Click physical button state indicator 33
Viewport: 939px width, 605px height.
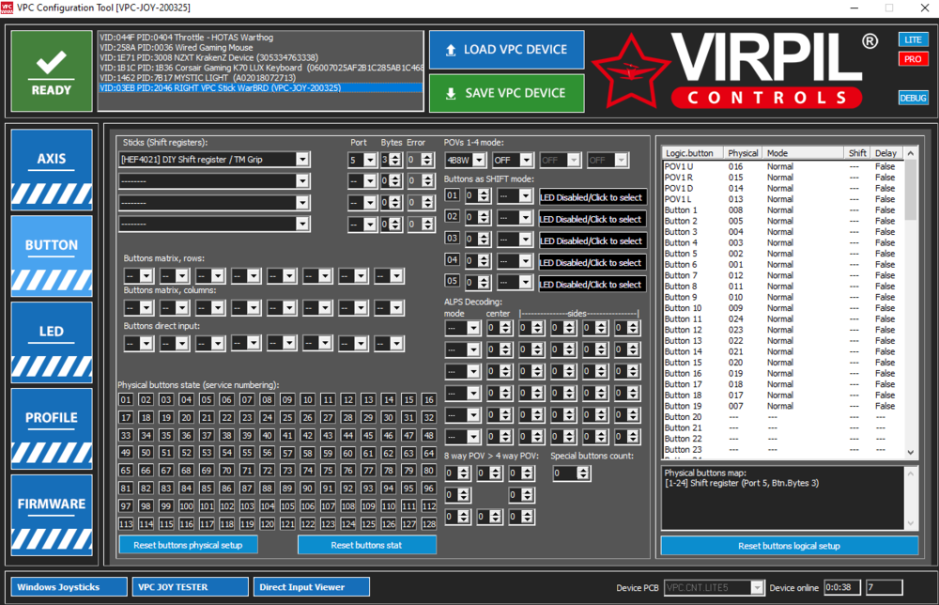126,436
